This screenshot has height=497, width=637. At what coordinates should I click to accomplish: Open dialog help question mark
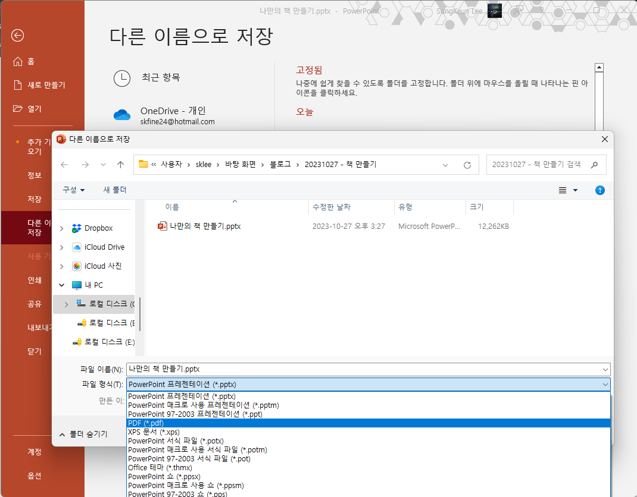click(x=599, y=190)
